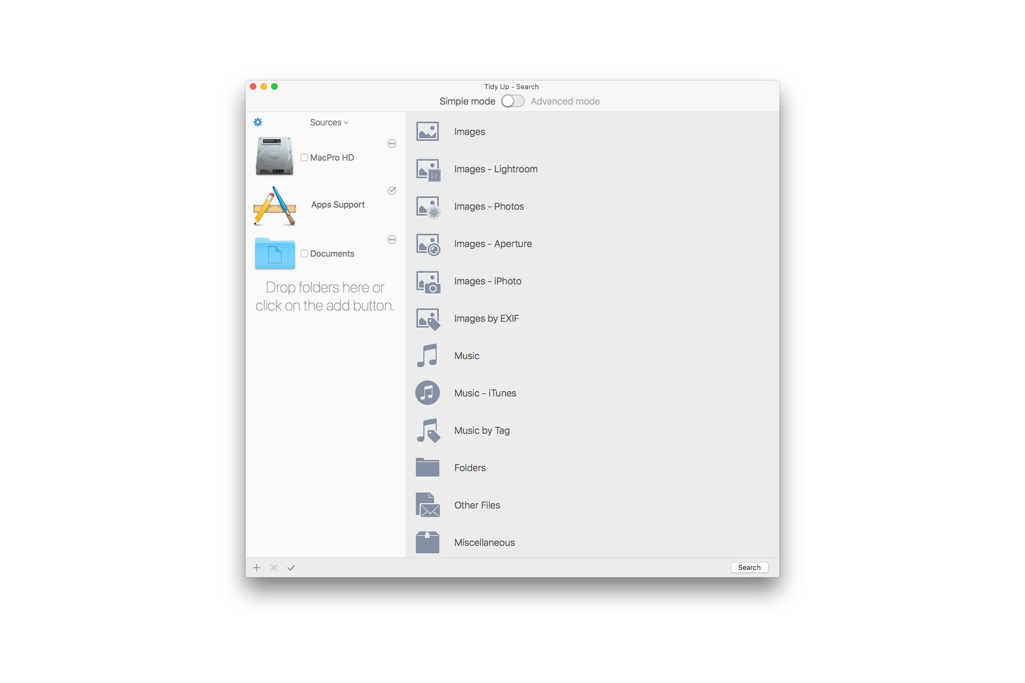The height and width of the screenshot is (683, 1025).
Task: Click the Apps Support source name
Action: pyautogui.click(x=338, y=204)
